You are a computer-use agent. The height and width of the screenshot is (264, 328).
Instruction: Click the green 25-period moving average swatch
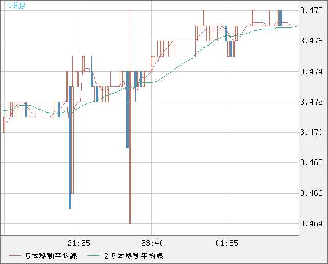(93, 256)
